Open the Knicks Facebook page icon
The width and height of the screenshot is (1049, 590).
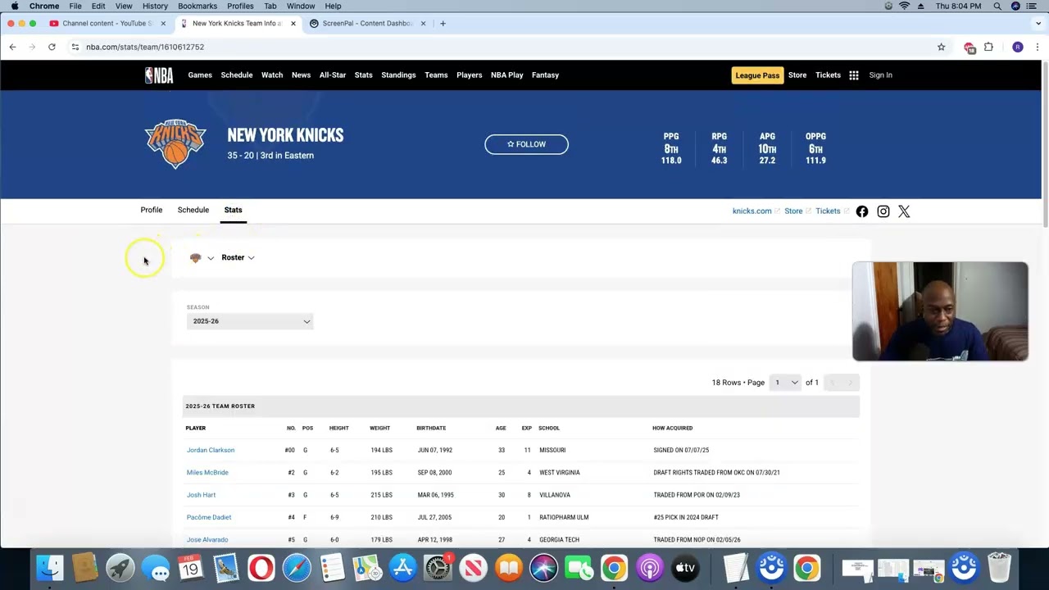tap(862, 211)
